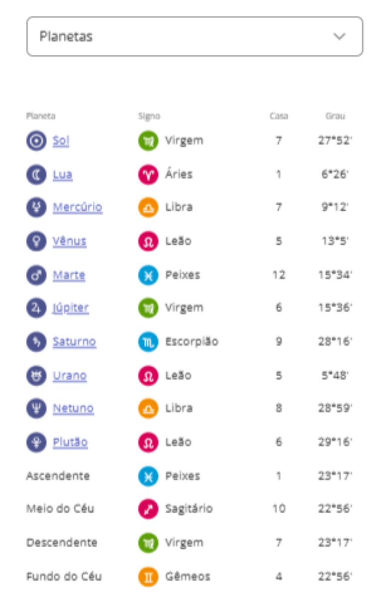This screenshot has width=386, height=602.
Task: Click the Mercúrio planet symbol icon
Action: [x=36, y=207]
